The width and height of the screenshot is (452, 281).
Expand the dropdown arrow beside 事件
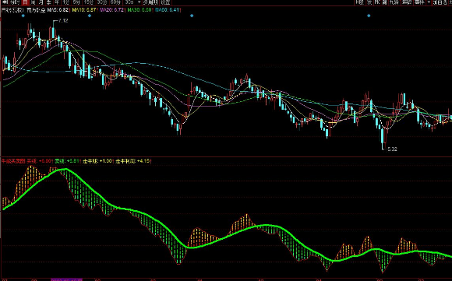click(x=429, y=2)
